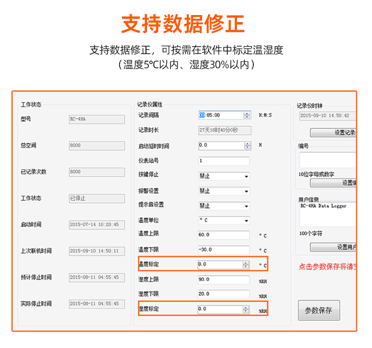This screenshot has width=372, height=348.
Task: Click the 湿度标定 spinner arrows
Action: point(246,309)
